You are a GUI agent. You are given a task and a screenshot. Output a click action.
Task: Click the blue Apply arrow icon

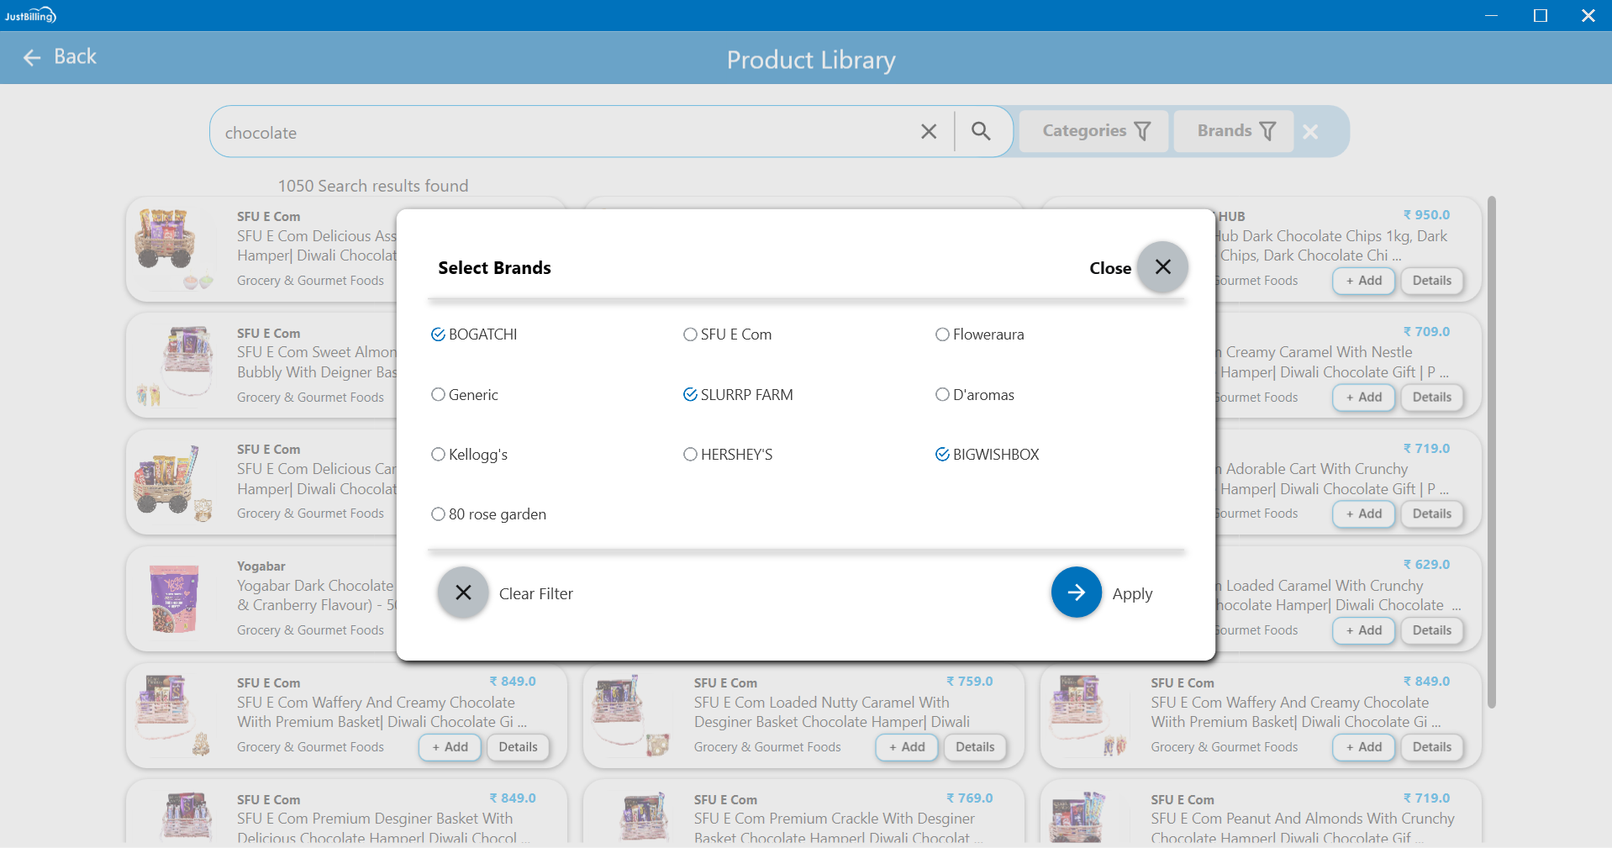pos(1076,593)
